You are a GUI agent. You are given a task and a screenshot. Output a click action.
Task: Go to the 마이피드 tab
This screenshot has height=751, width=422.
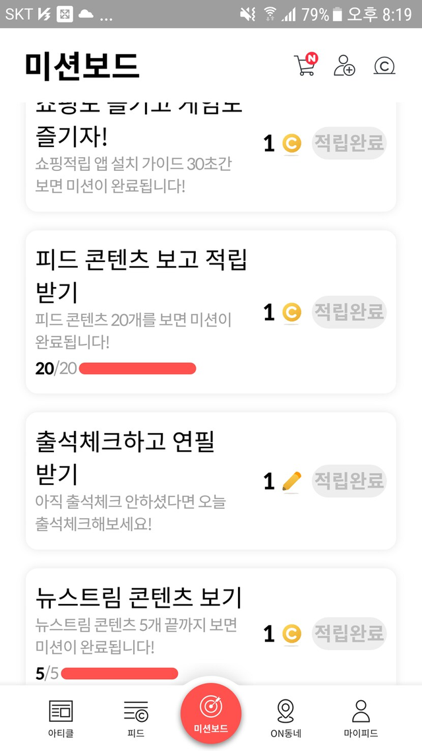(x=361, y=718)
